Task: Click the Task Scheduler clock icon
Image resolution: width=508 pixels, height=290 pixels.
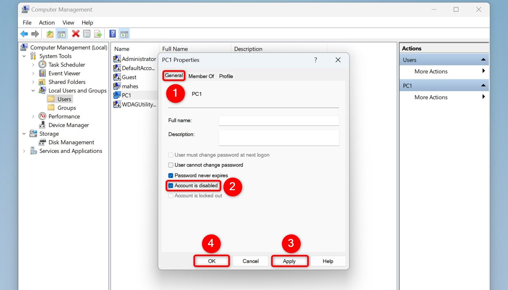Action: pos(42,64)
